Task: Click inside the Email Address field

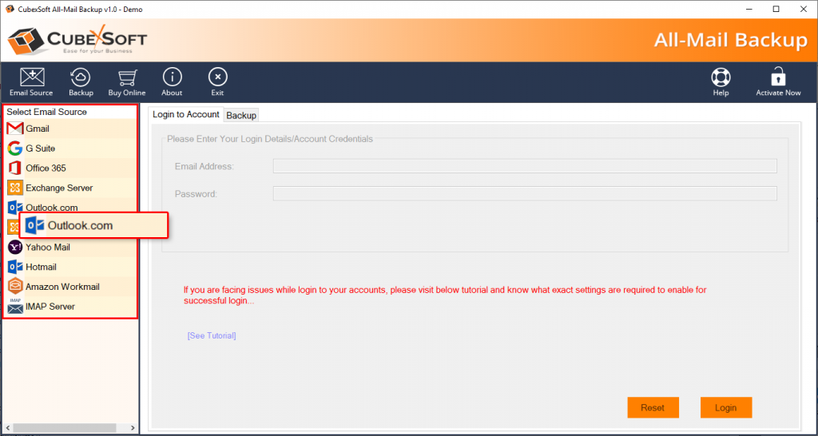Action: (525, 166)
